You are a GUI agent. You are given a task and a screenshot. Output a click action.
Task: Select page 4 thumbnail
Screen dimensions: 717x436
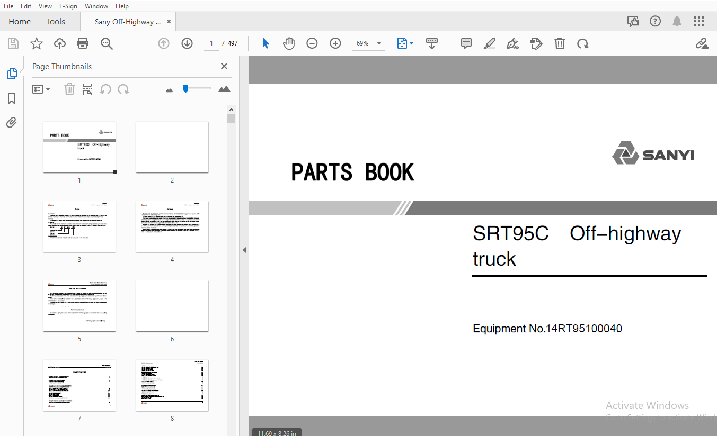tap(172, 226)
